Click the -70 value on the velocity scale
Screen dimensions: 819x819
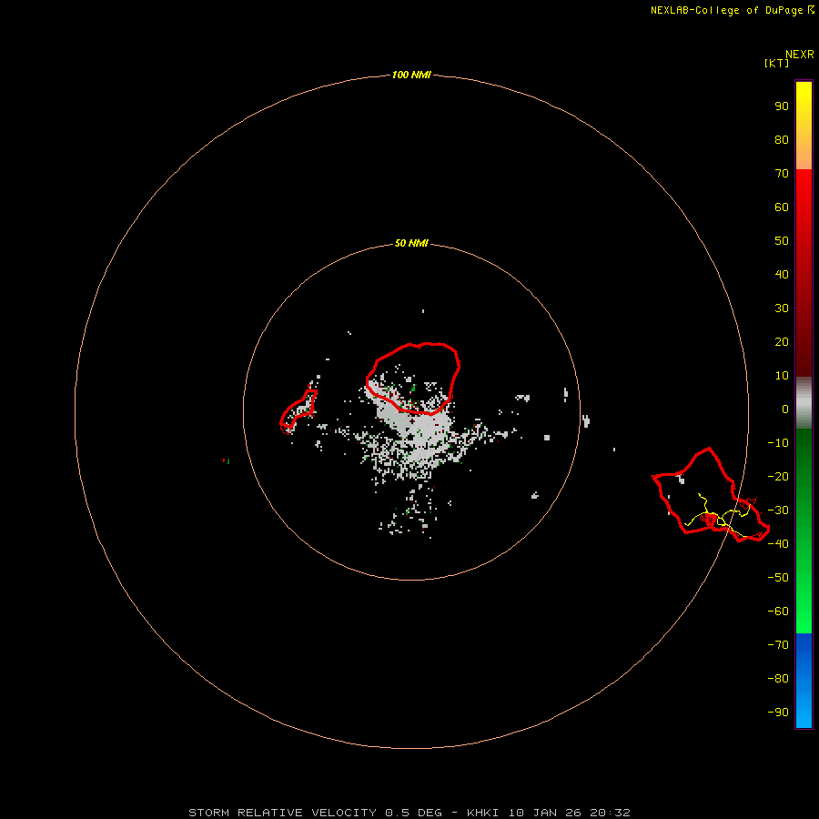tap(778, 645)
